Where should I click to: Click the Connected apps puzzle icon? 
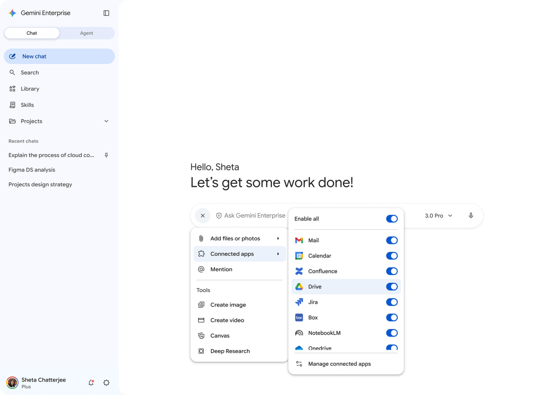coord(201,254)
